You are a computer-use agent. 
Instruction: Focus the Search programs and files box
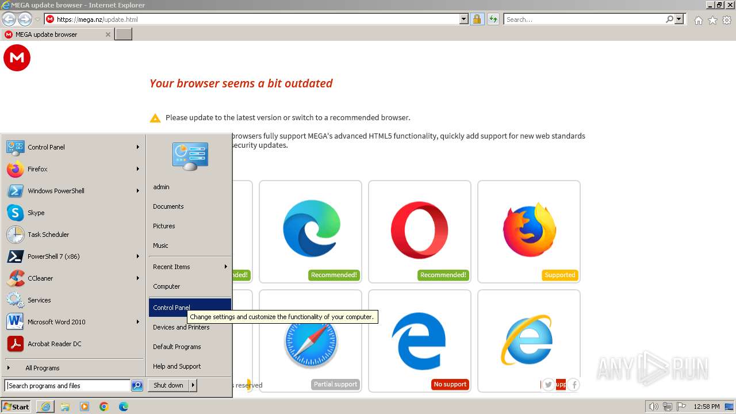click(67, 386)
